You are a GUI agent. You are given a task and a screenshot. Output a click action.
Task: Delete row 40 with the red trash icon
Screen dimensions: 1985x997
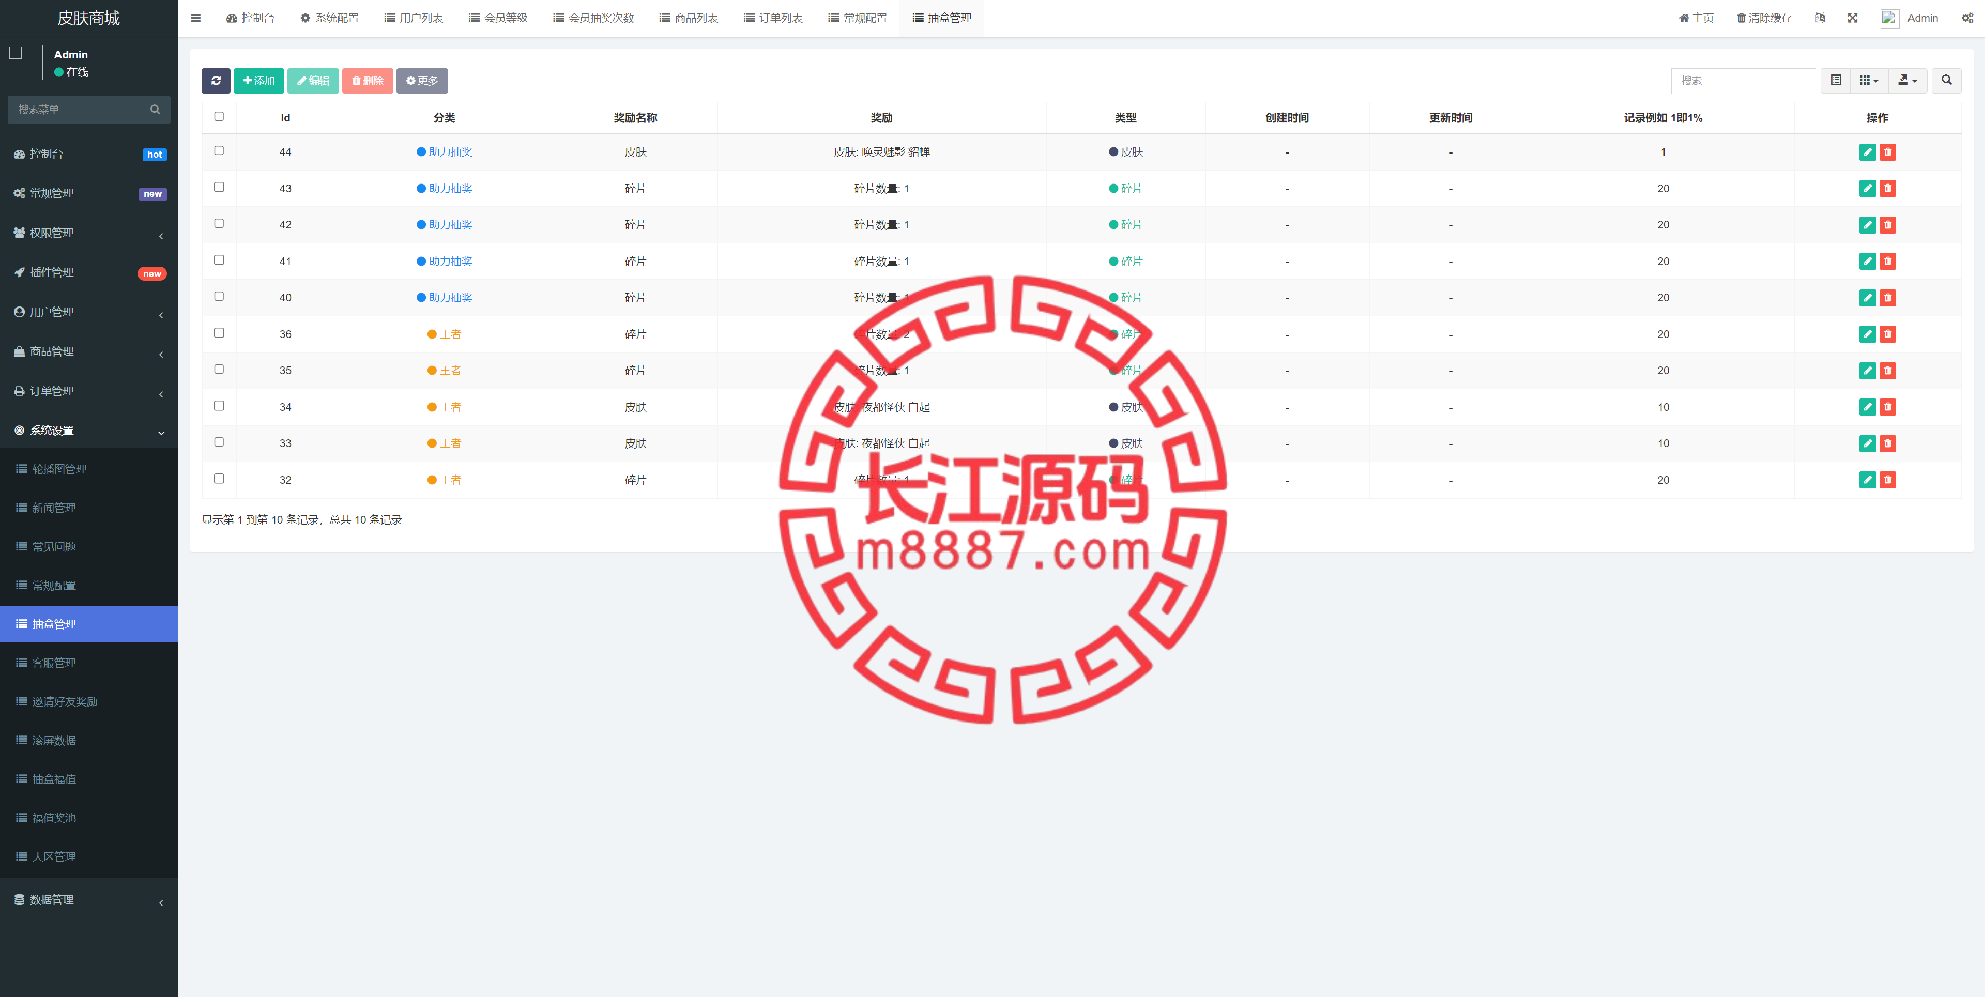[1887, 297]
